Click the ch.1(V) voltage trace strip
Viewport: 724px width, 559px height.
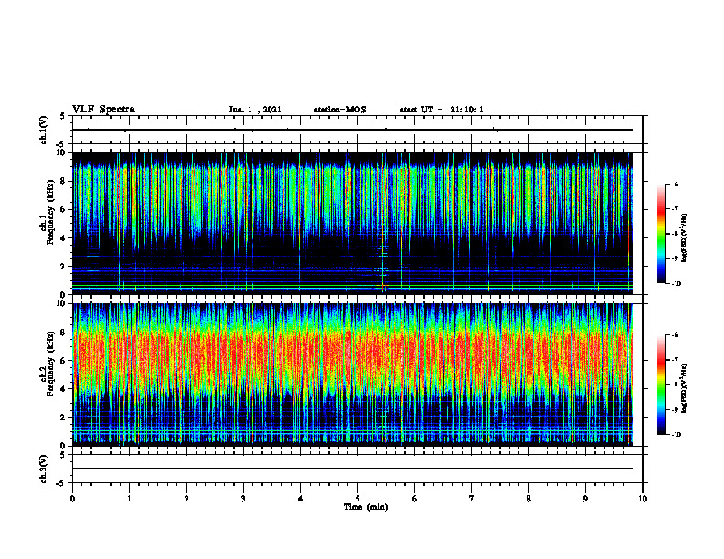tap(357, 130)
